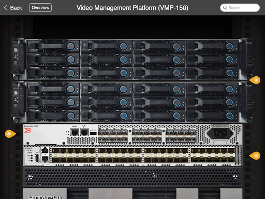265x199 pixels.
Task: Select bottom-right drive bay of lower server
Action: [212, 116]
